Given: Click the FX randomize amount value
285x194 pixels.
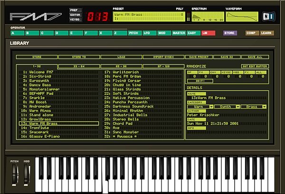Looking at the screenshot, I should pos(251,76).
